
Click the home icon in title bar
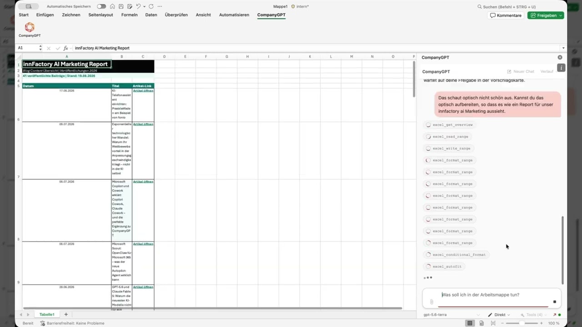pyautogui.click(x=112, y=6)
